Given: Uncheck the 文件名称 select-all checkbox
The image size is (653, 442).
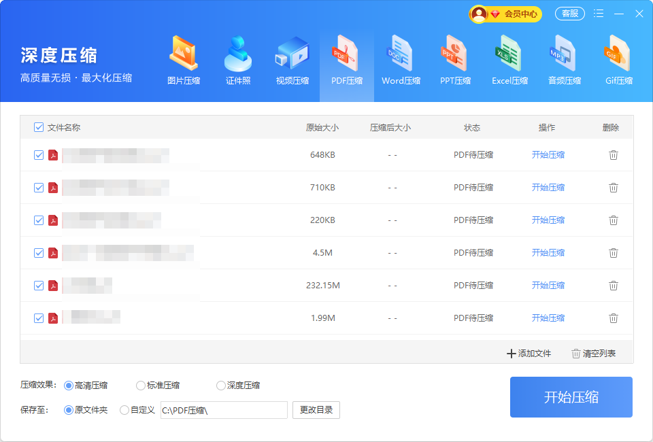Looking at the screenshot, I should 39,127.
